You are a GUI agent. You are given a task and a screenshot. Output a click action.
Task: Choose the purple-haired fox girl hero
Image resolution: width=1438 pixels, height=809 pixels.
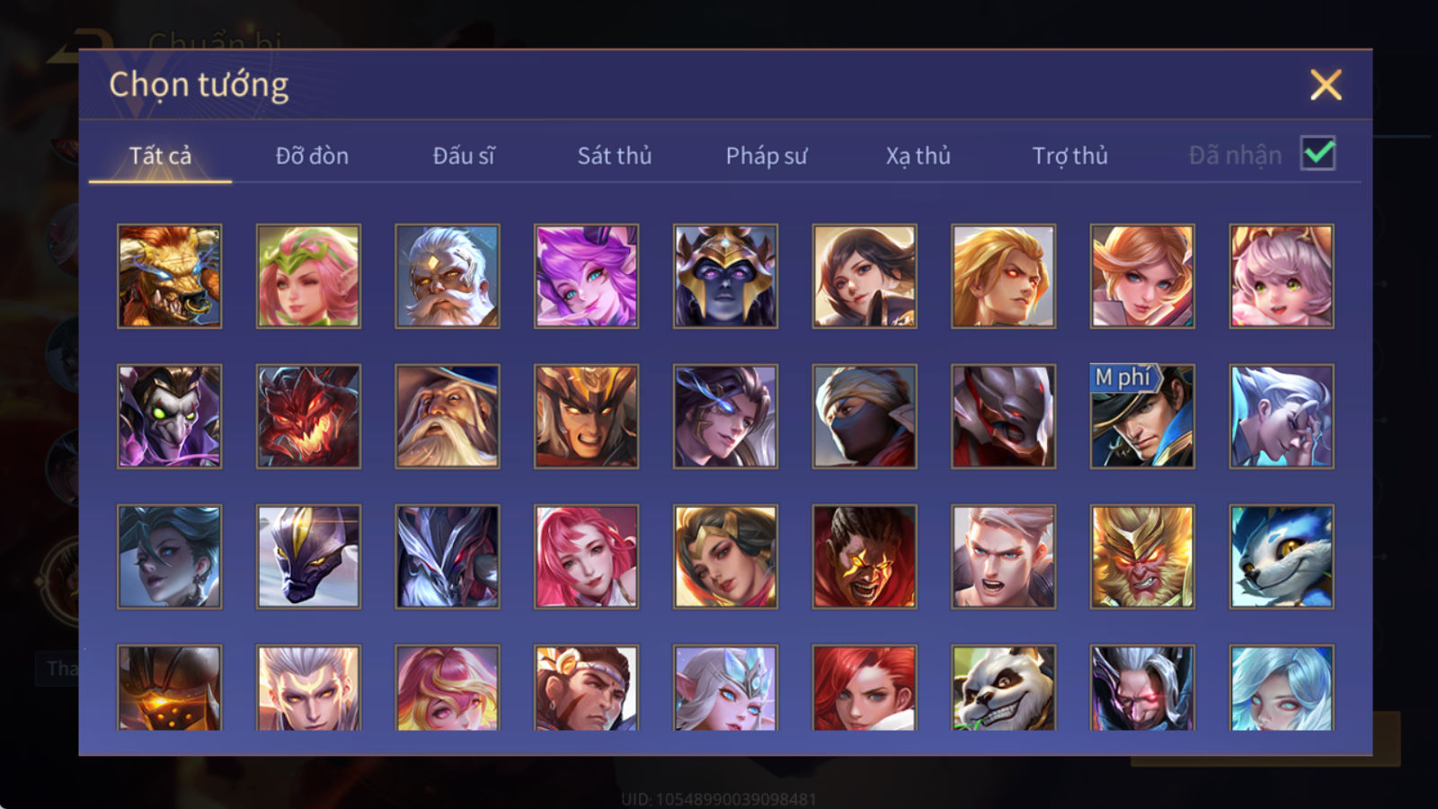pos(586,276)
